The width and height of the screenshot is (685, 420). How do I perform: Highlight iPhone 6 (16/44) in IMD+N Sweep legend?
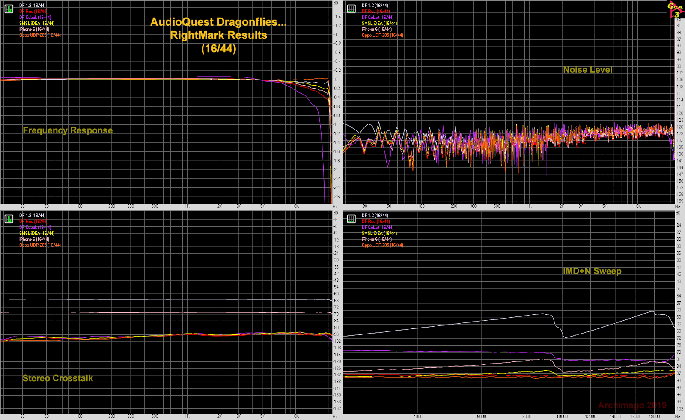tap(377, 240)
